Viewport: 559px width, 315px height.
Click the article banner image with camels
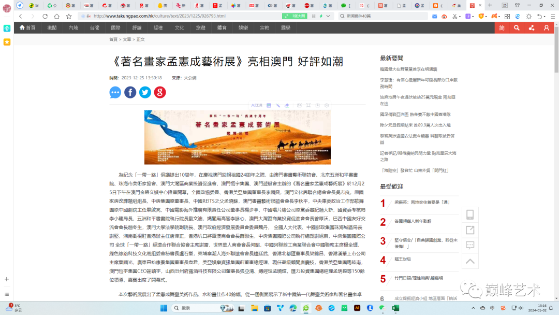click(237, 137)
